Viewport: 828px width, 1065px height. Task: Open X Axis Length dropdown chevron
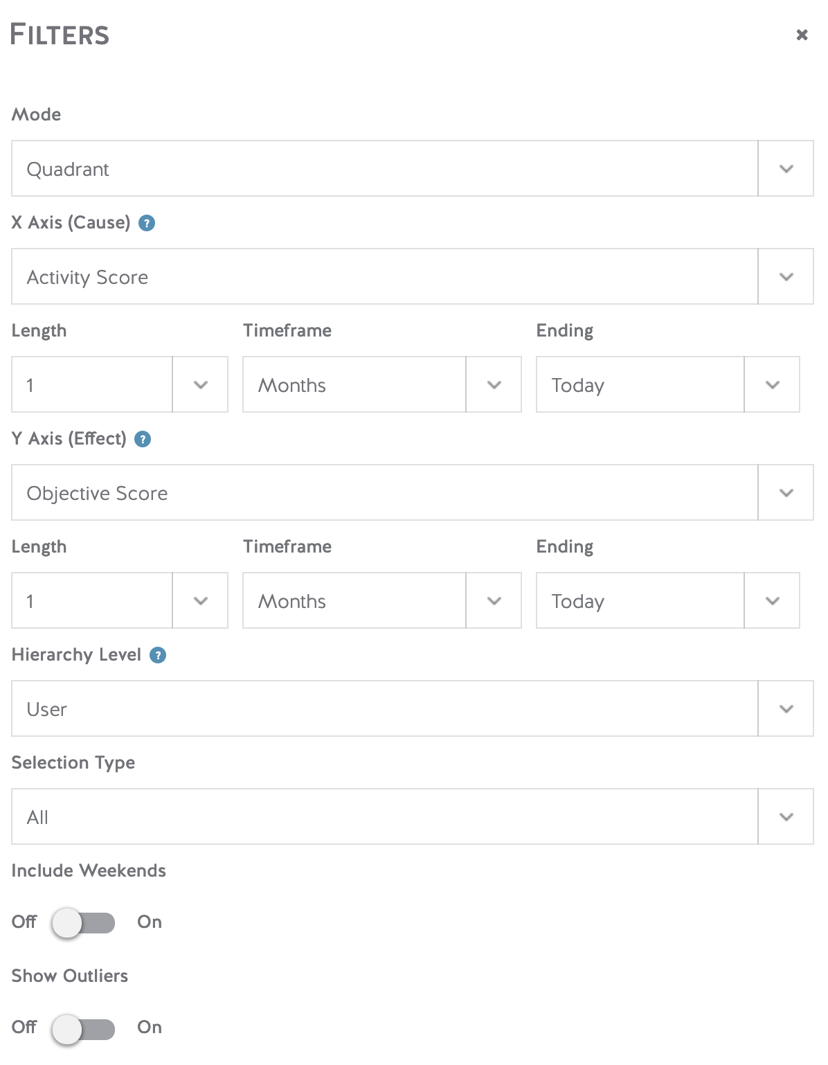point(201,384)
